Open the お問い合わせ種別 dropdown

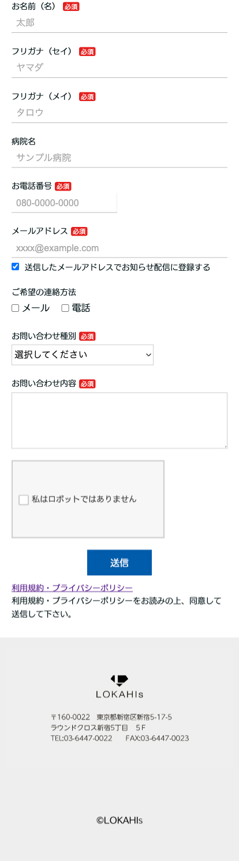click(83, 355)
